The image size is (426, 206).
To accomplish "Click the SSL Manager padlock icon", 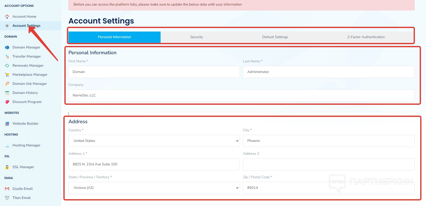I will tap(7, 167).
